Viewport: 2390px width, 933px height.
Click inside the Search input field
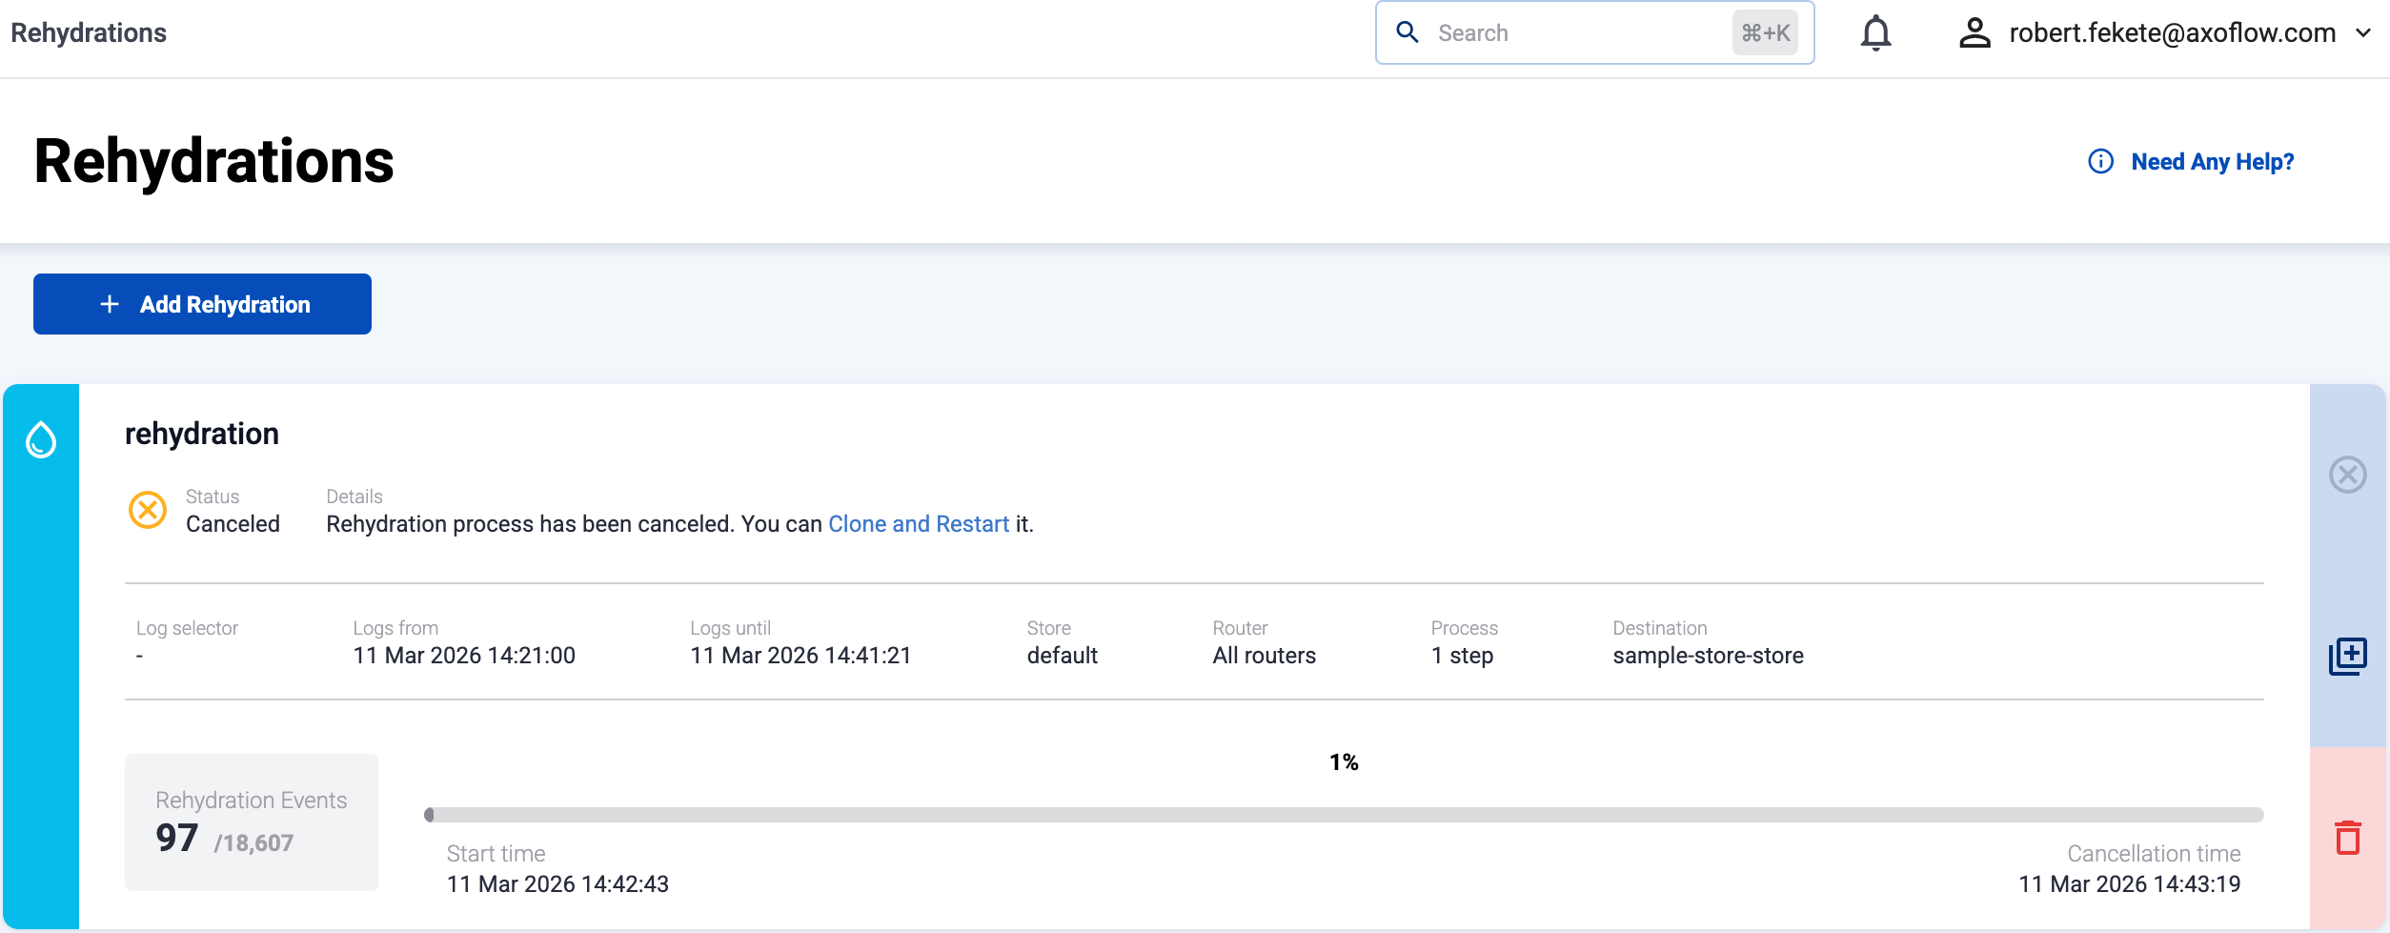pyautogui.click(x=1572, y=33)
